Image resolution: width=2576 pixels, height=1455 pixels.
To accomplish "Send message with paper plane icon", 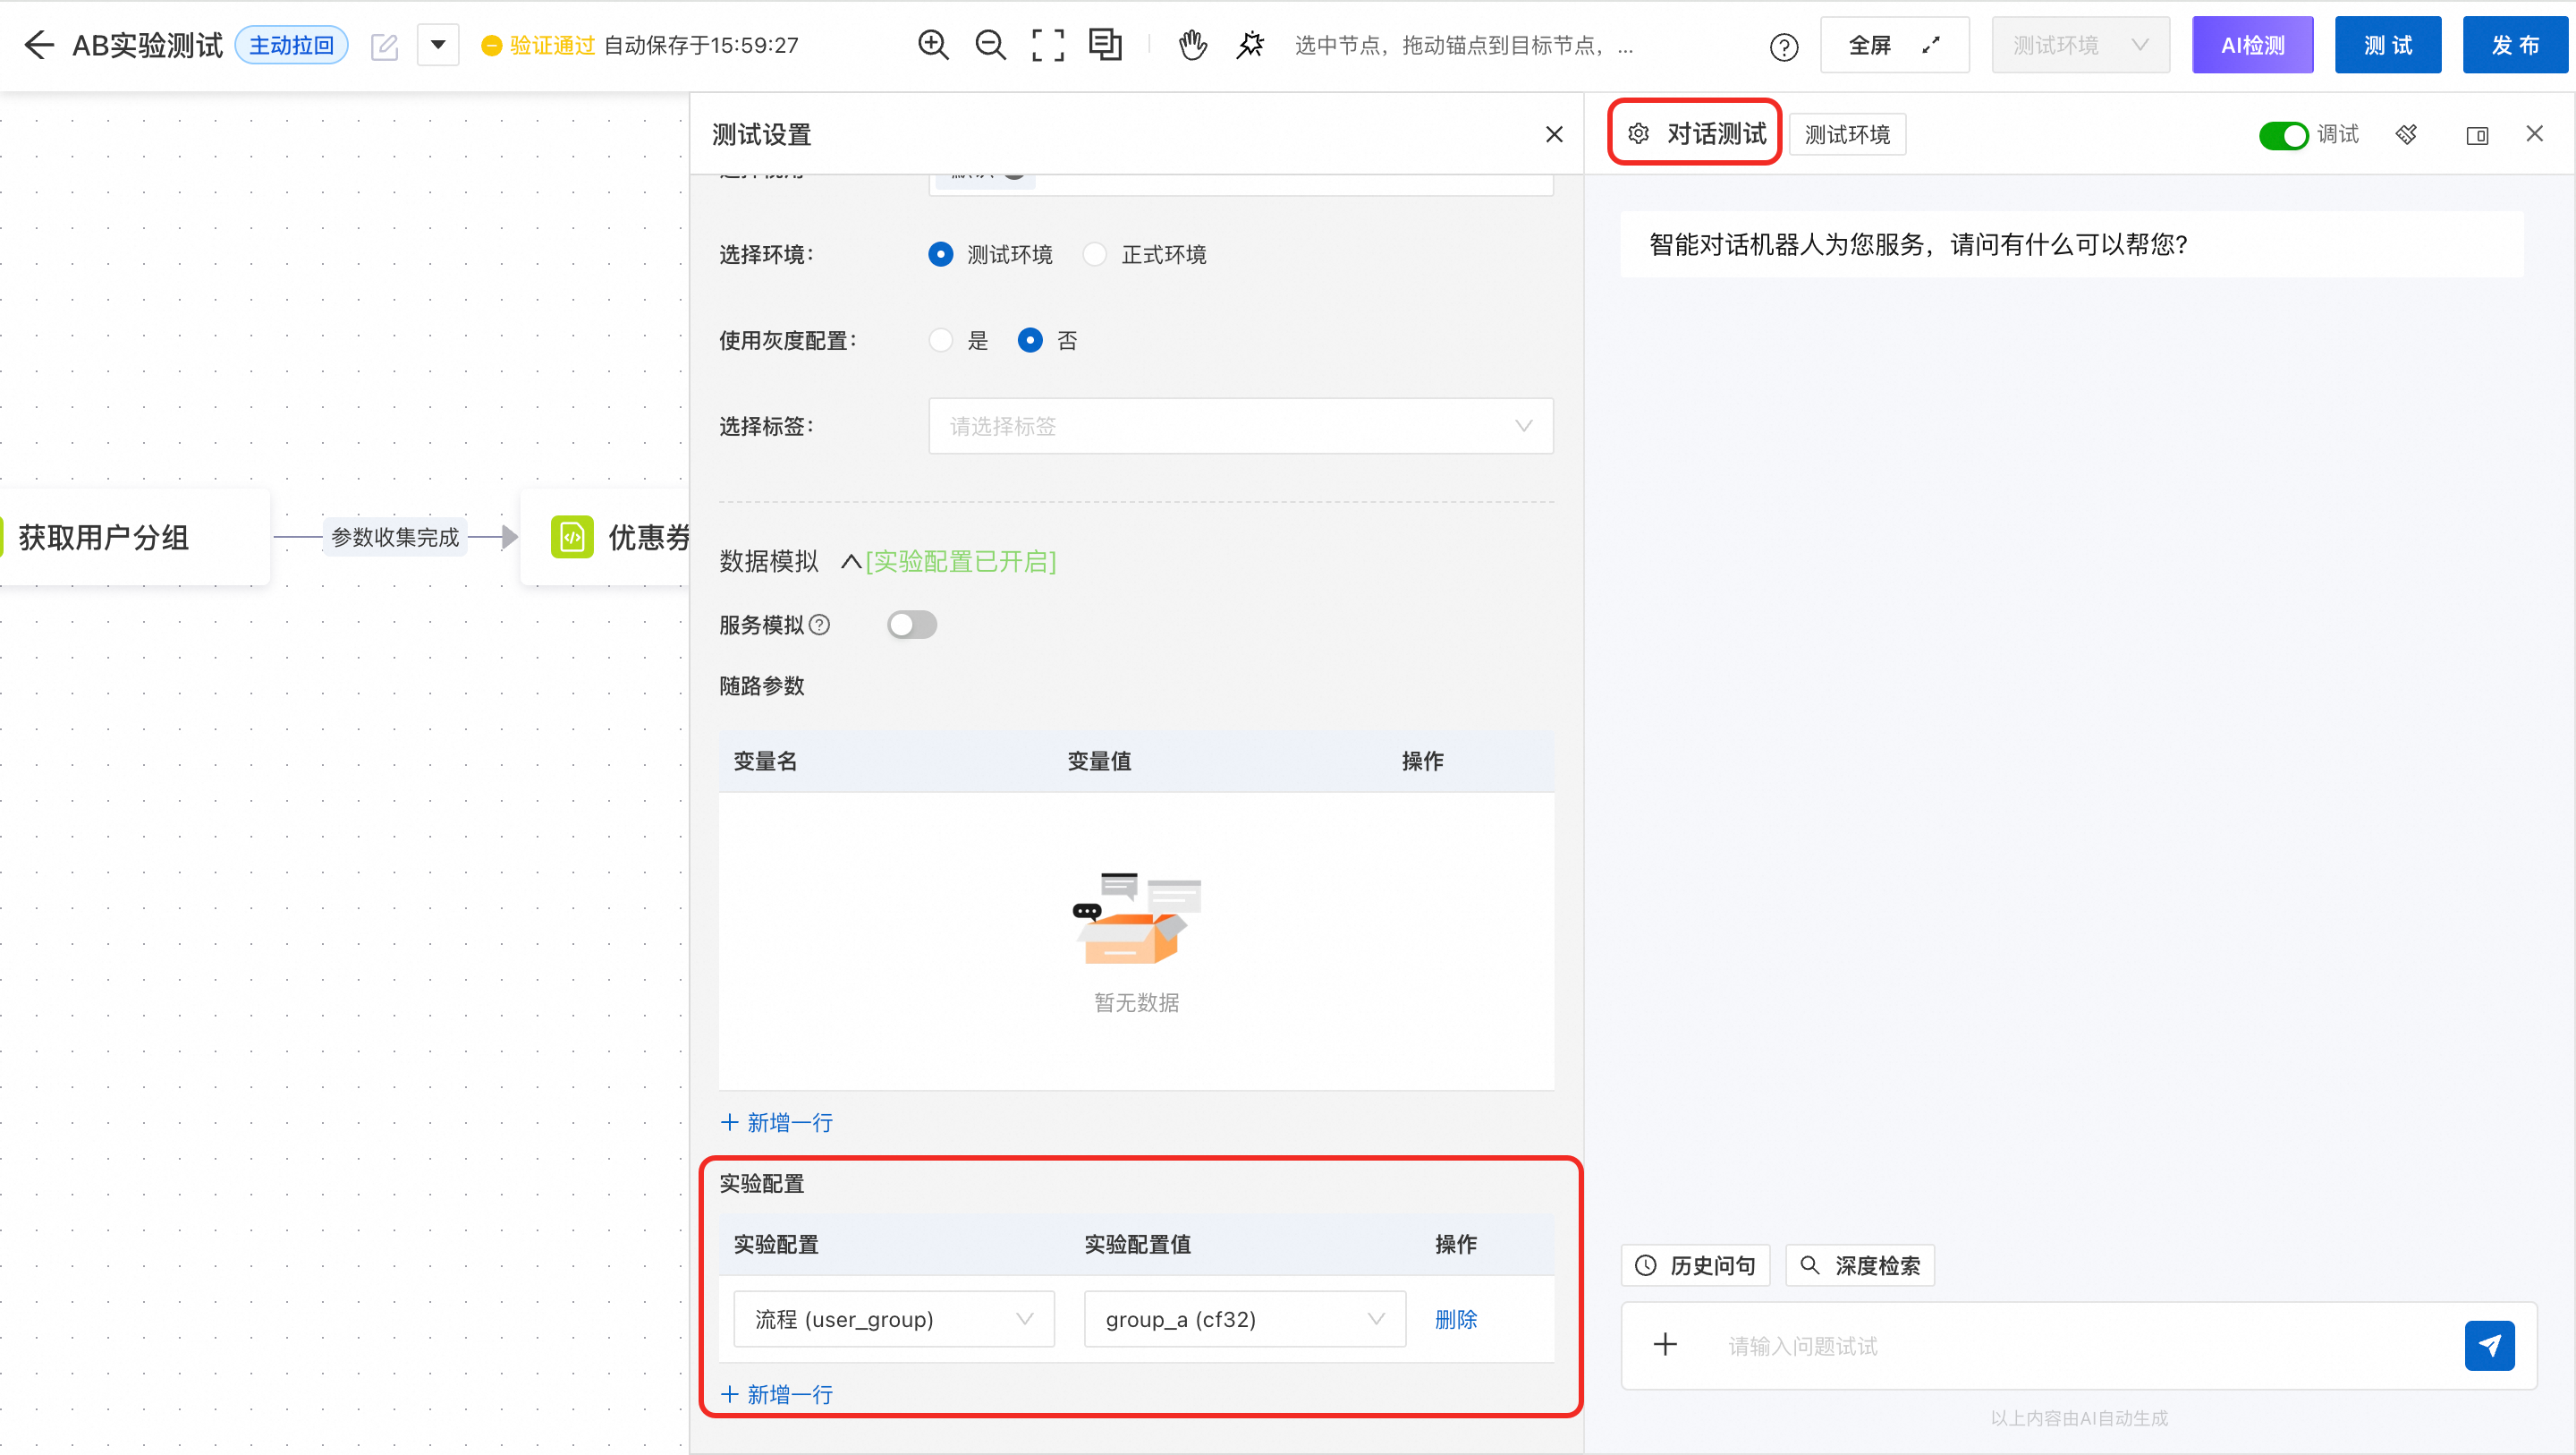I will [x=2489, y=1346].
